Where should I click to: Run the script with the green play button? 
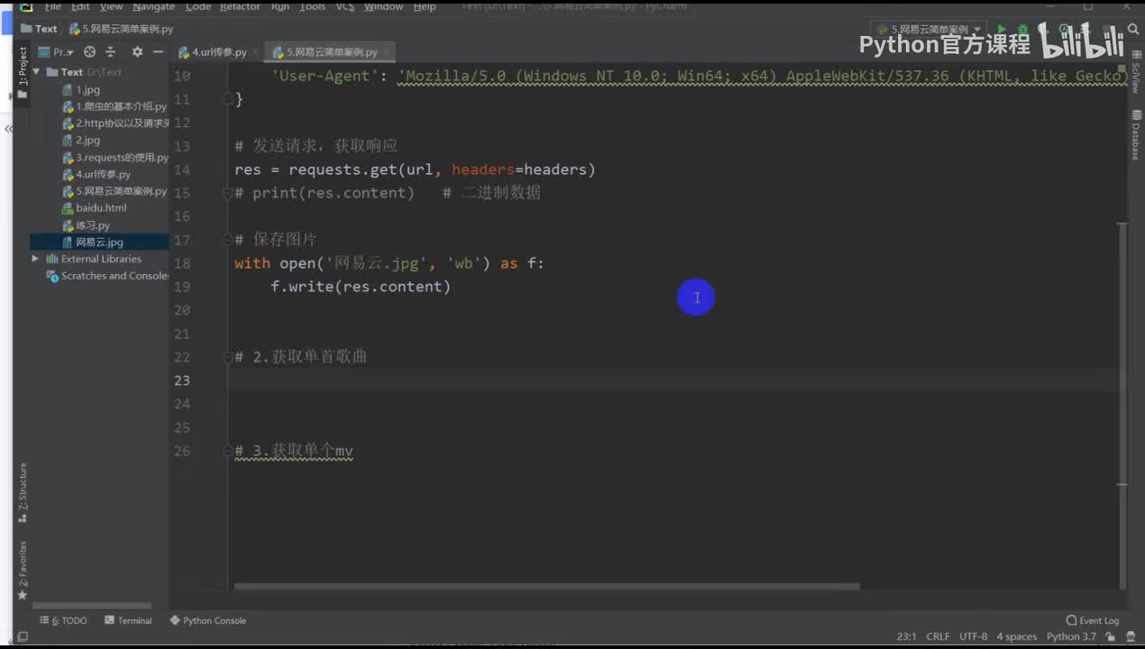click(x=1001, y=30)
